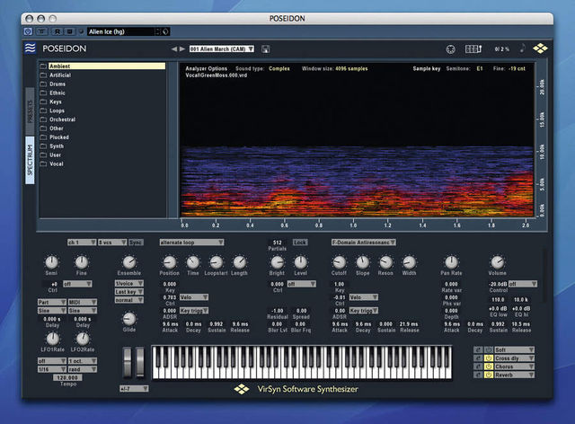Image resolution: width=575 pixels, height=424 pixels.
Task: Click the musical note icon in the header
Action: click(x=523, y=48)
